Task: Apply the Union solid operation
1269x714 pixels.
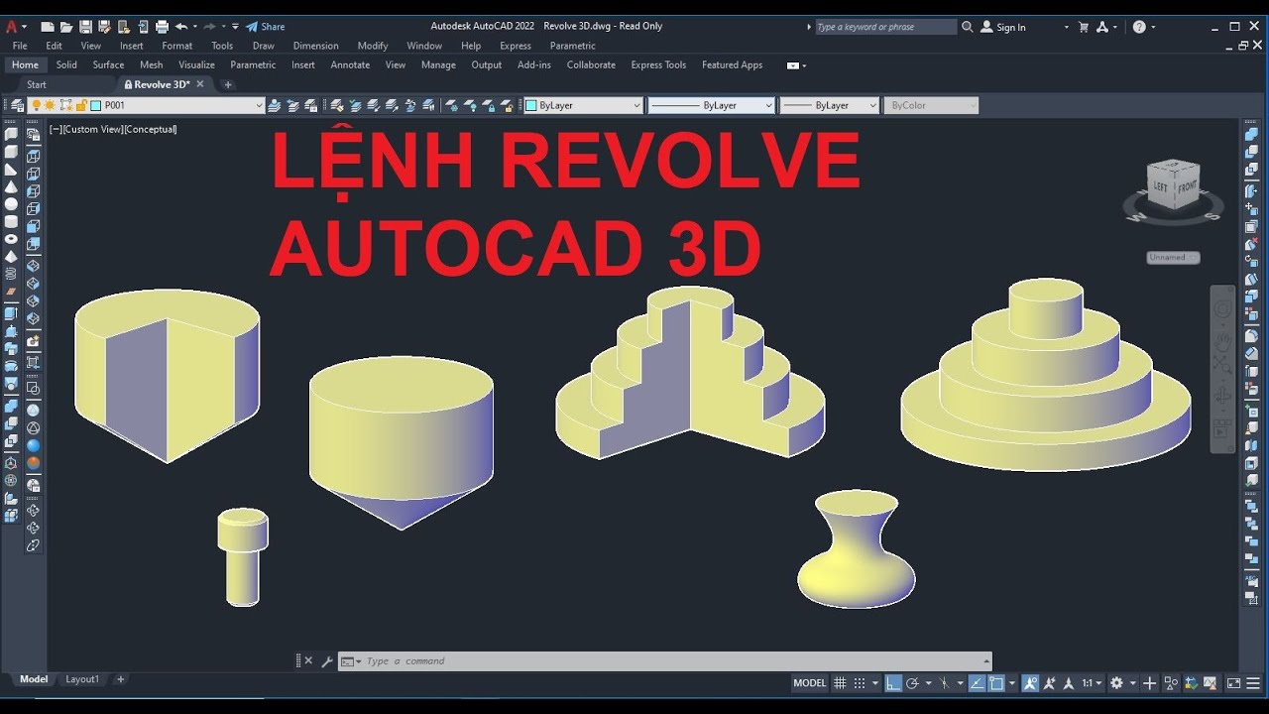Action: [x=11, y=406]
